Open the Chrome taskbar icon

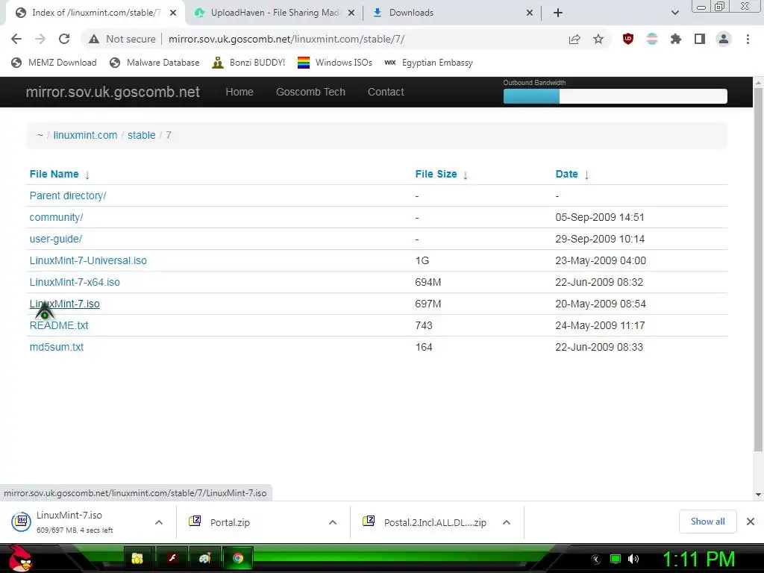[238, 558]
